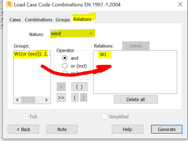Open the Groups tab
This screenshot has width=188, height=141.
63,20
